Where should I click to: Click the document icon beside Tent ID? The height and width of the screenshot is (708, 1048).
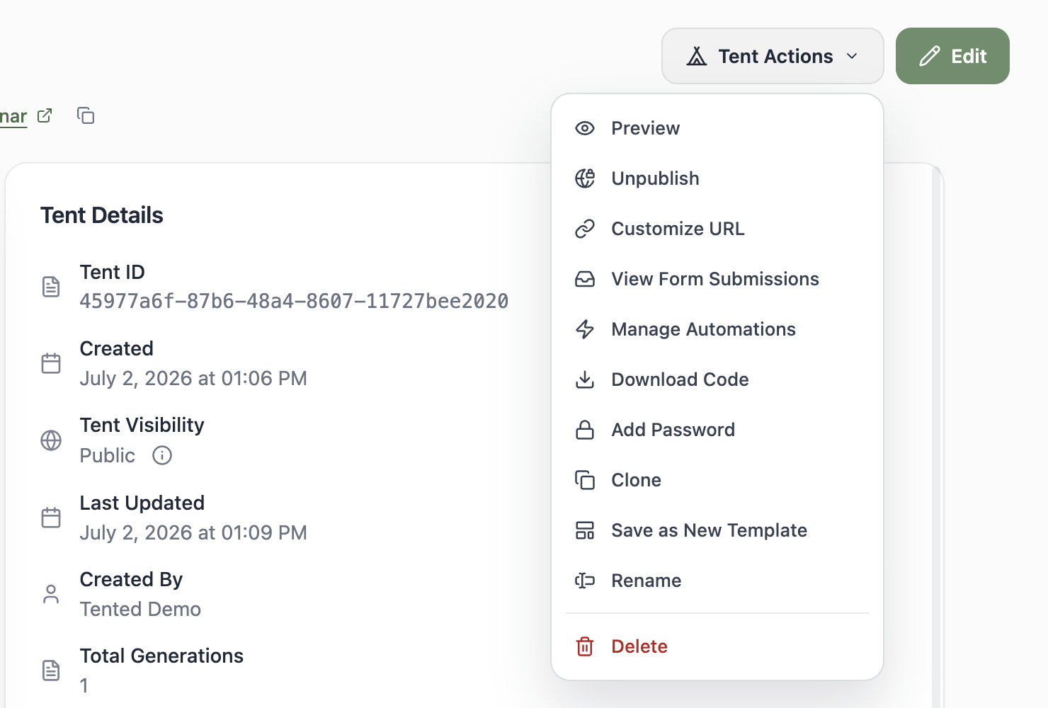[x=51, y=287]
